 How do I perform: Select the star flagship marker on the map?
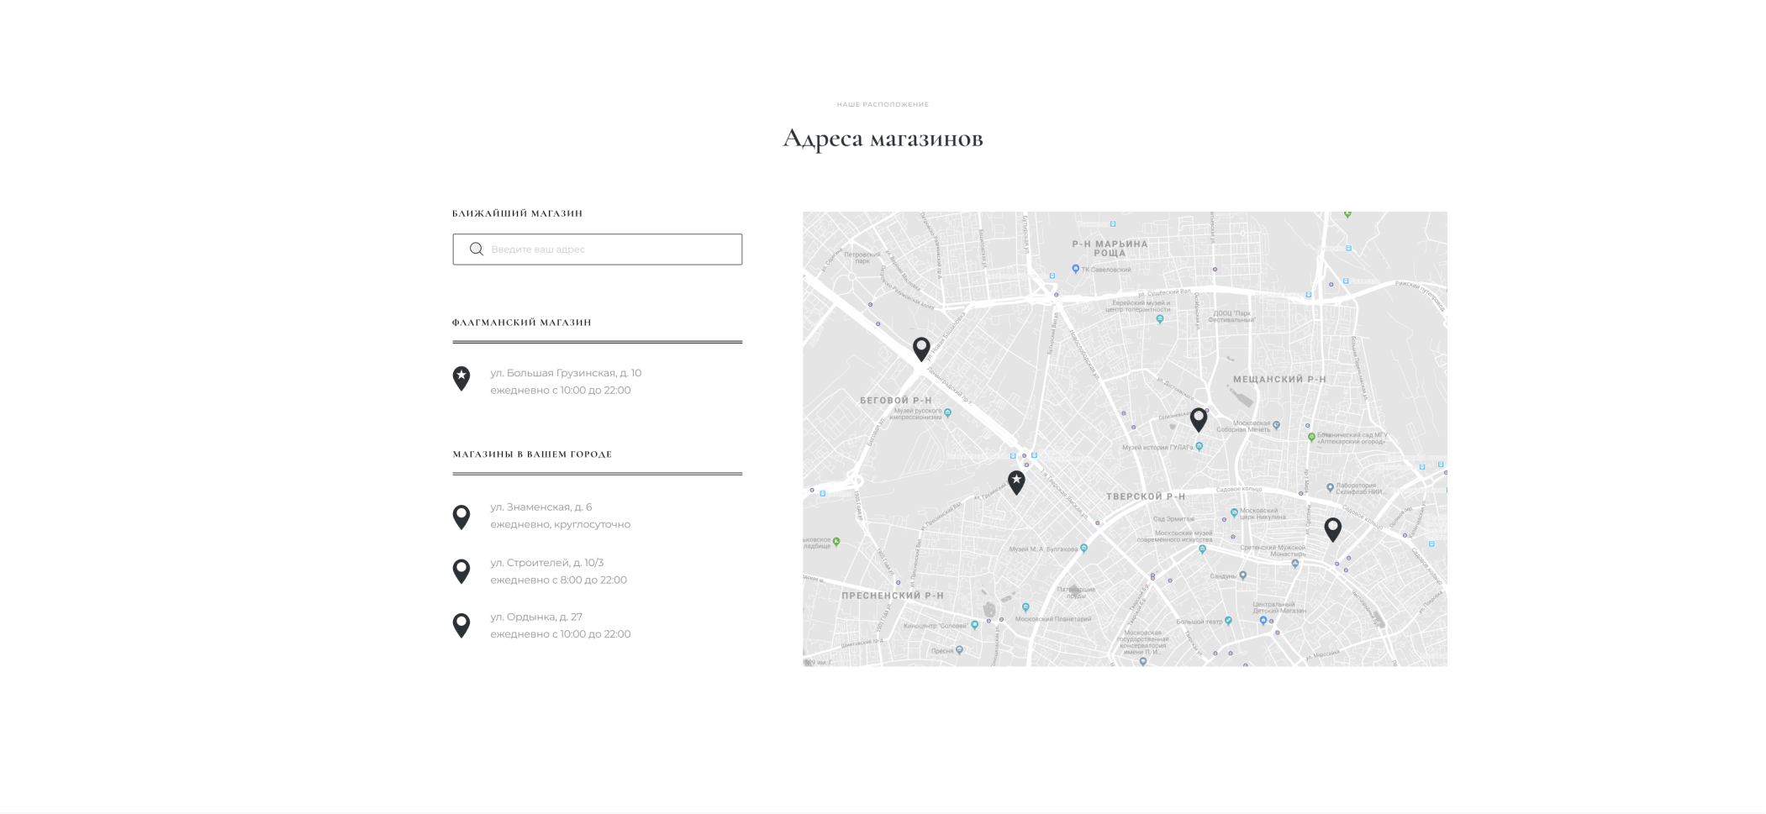coord(1016,481)
